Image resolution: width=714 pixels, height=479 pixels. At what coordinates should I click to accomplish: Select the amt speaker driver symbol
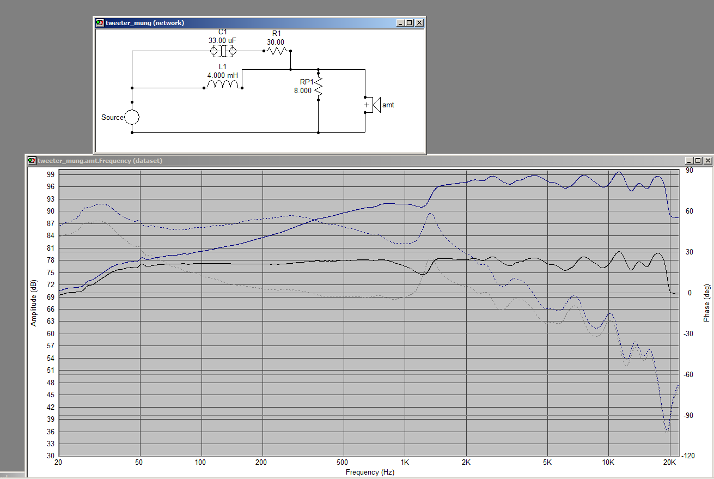[373, 105]
